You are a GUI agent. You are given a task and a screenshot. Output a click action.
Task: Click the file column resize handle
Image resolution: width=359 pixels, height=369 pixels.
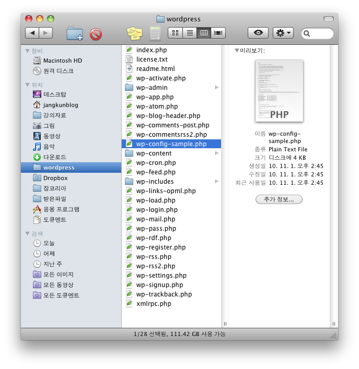[x=225, y=324]
